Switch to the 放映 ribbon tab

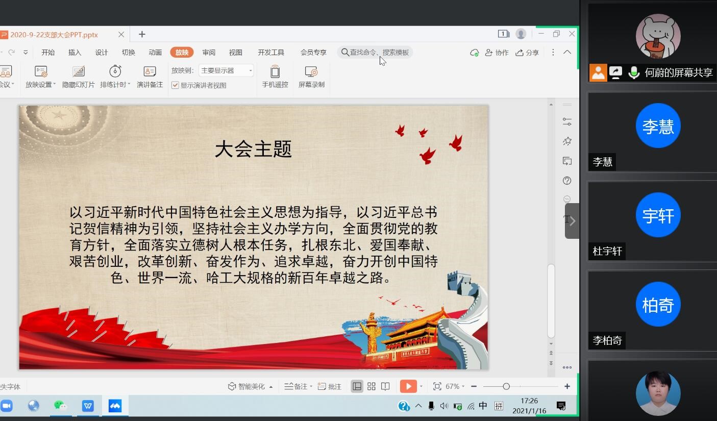click(182, 52)
